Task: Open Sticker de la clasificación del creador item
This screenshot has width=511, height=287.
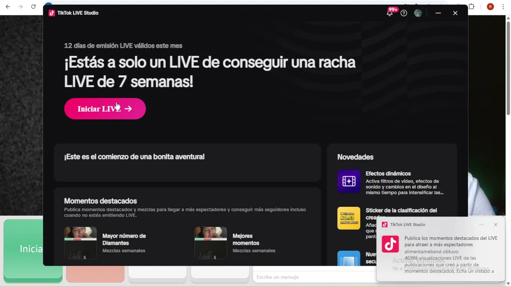Action: pyautogui.click(x=401, y=214)
